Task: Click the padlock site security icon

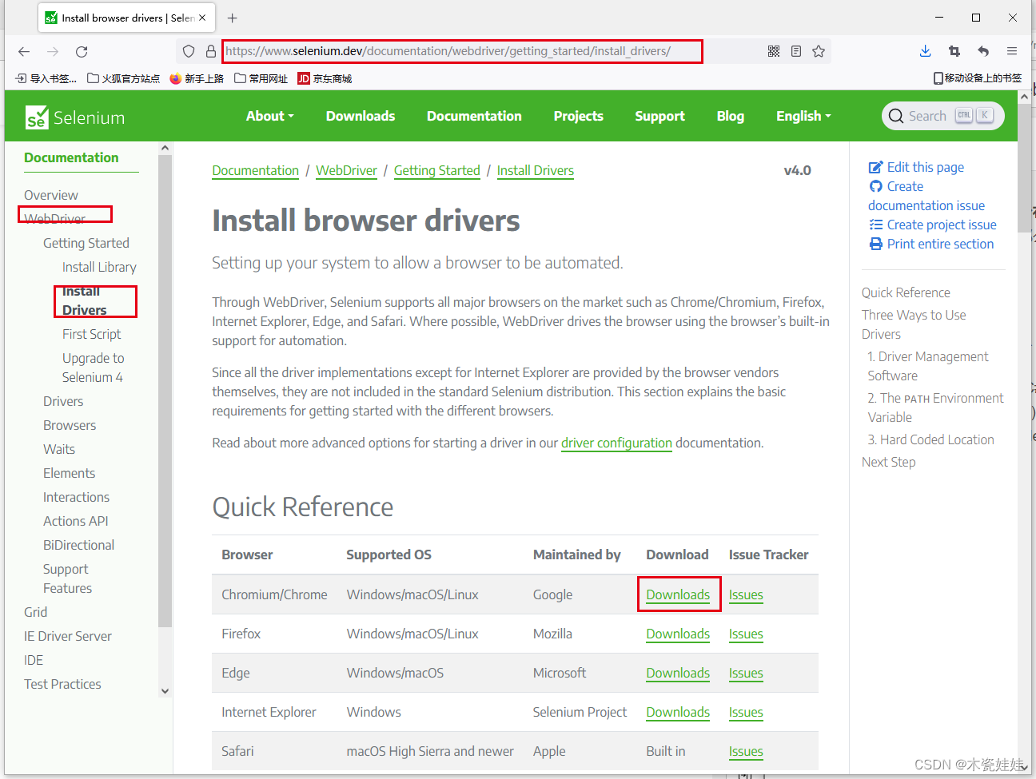Action: click(211, 51)
